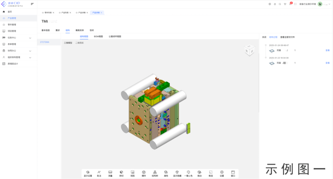This screenshot has height=179, width=333.
Task: Open 显示设置 display settings tool
Action: tap(88, 173)
